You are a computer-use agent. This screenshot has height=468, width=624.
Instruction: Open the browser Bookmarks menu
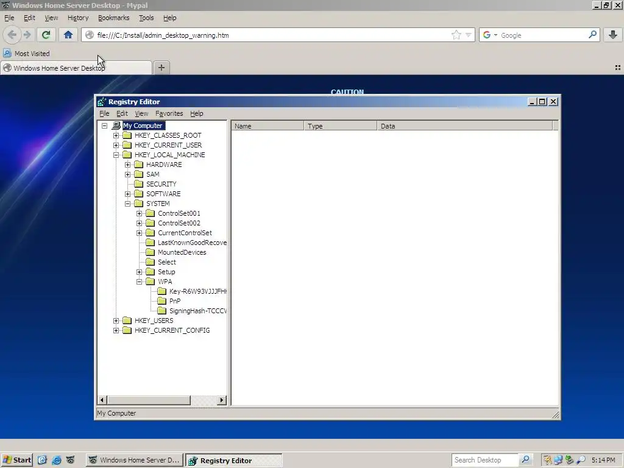[113, 18]
